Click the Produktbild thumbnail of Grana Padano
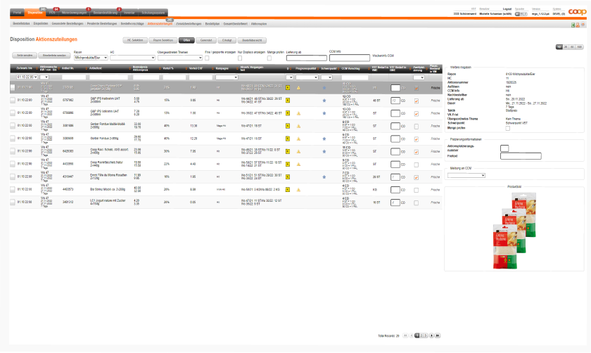 pyautogui.click(x=514, y=231)
